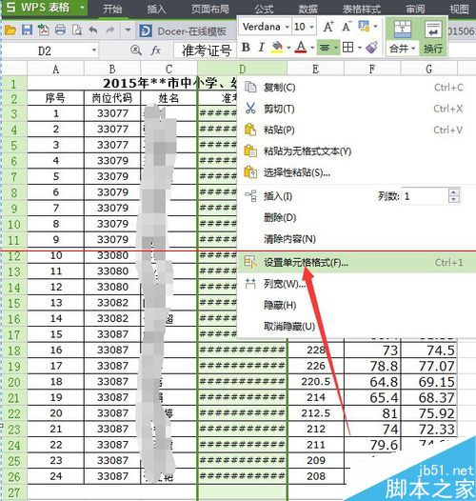Screen dimensions: 476x501
Task: Click the Print icon in the toolbar
Action: (x=60, y=30)
